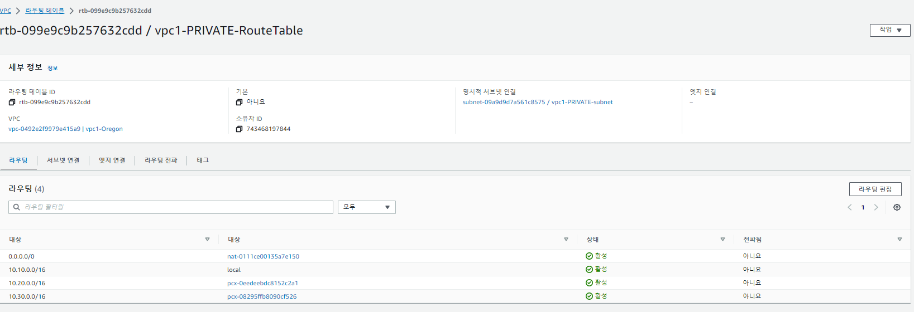Screen dimensions: 914x312
Task: Select 10.10.0.0/16 destination cell
Action: click(27, 270)
